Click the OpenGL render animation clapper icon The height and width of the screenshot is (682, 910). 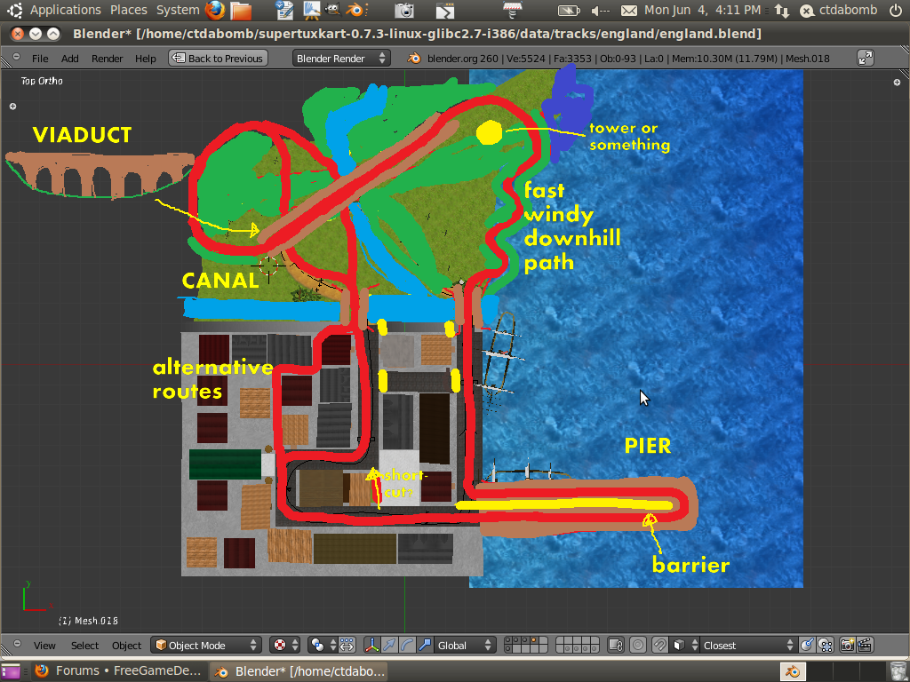tap(864, 646)
